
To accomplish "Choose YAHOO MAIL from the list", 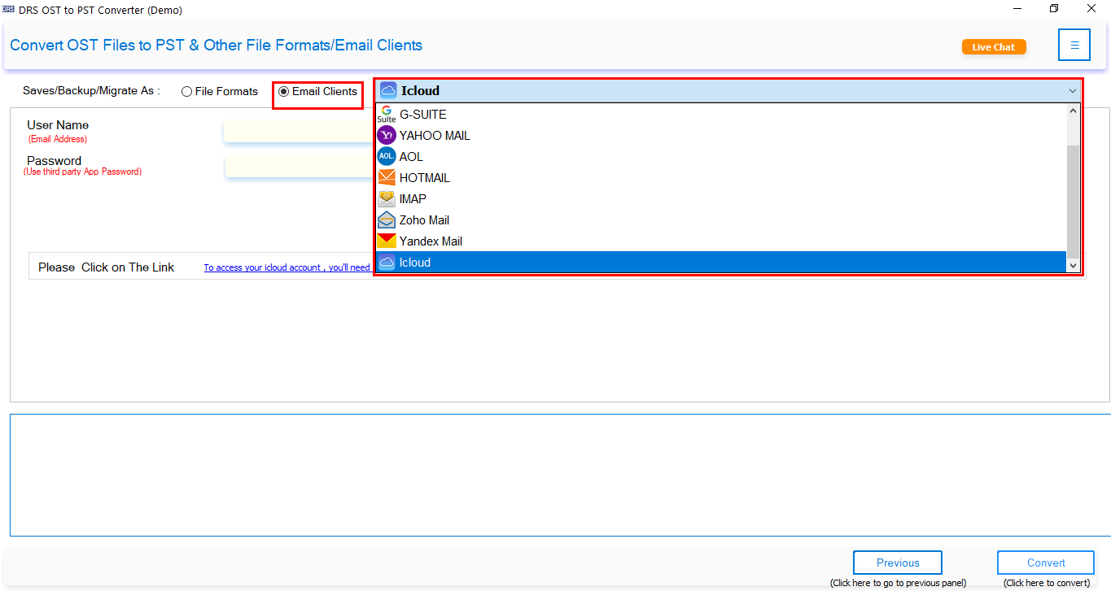I will [720, 136].
